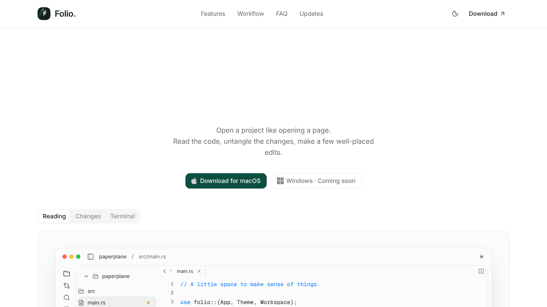The image size is (547, 307).
Task: Open the FAQ nav link
Action: [x=282, y=14]
